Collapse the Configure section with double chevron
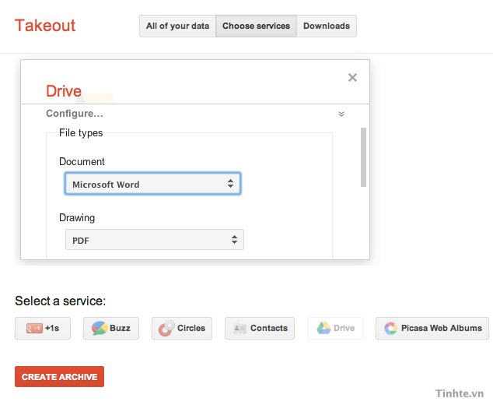Screen dimensions: 493x405 341,114
